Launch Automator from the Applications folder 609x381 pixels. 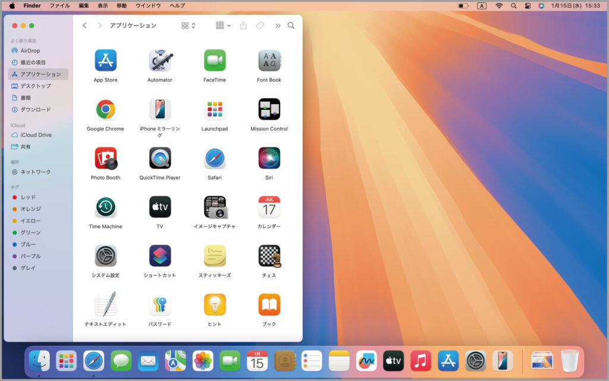[x=159, y=61]
